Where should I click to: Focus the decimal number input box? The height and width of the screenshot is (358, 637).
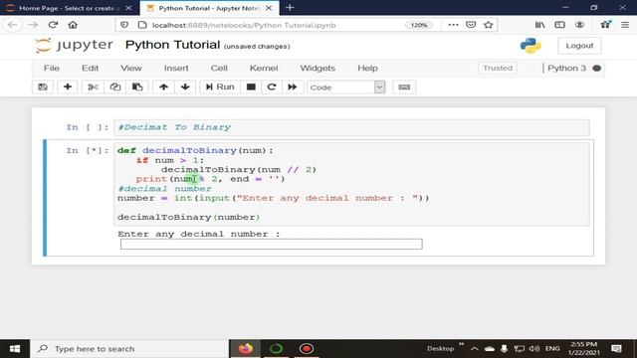click(x=272, y=244)
